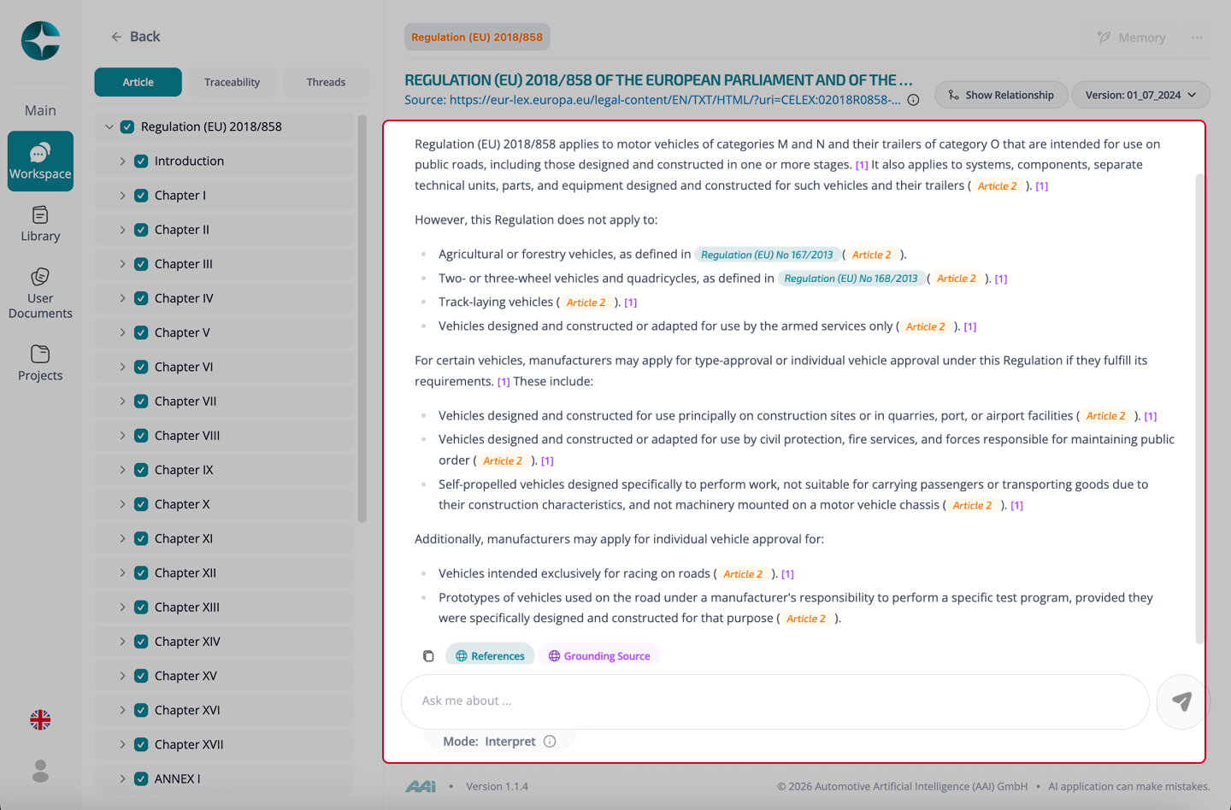Screen dimensions: 1231x810
Task: Open the Version 01_07_2024 dropdown
Action: 1140,95
